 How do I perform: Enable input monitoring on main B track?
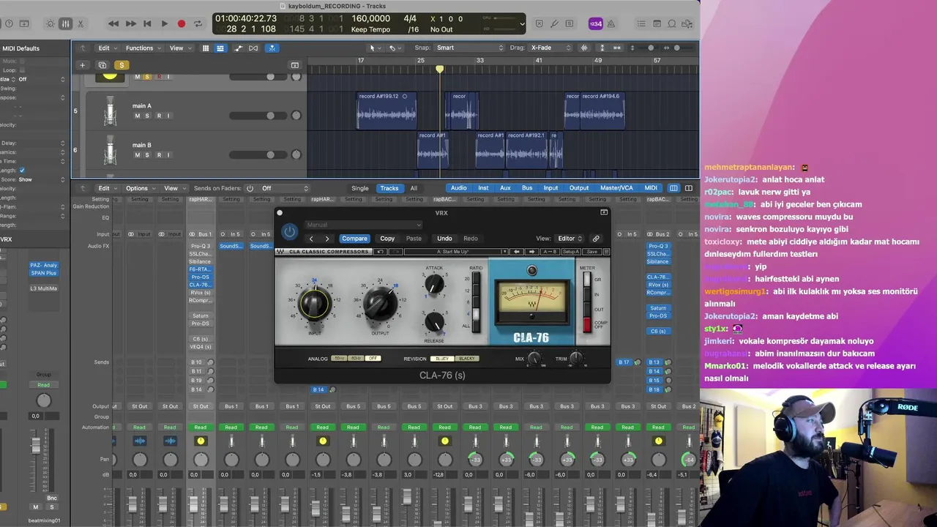[168, 155]
